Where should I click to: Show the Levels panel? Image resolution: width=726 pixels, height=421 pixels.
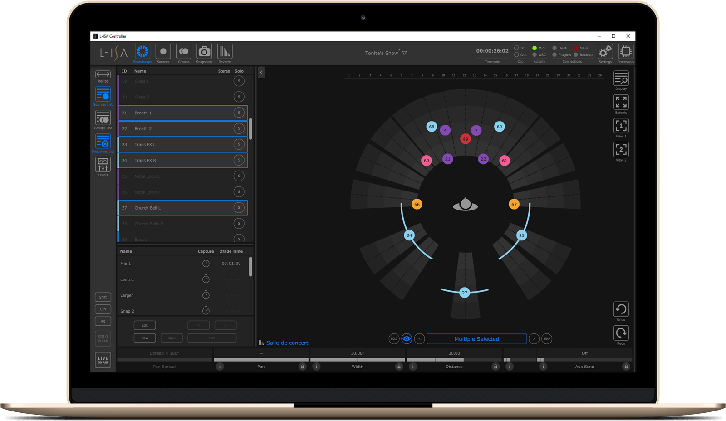(x=103, y=165)
